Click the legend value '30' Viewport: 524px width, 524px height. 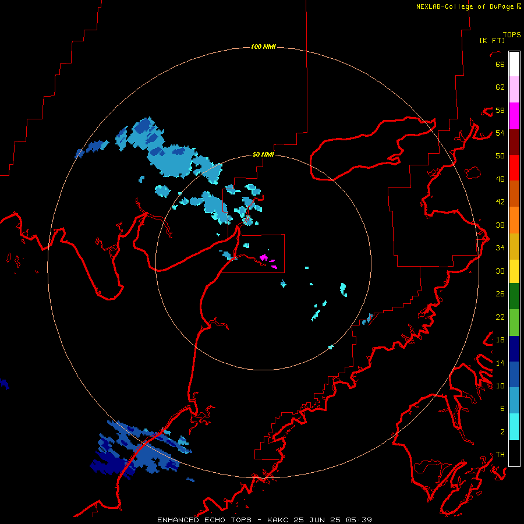coord(500,271)
